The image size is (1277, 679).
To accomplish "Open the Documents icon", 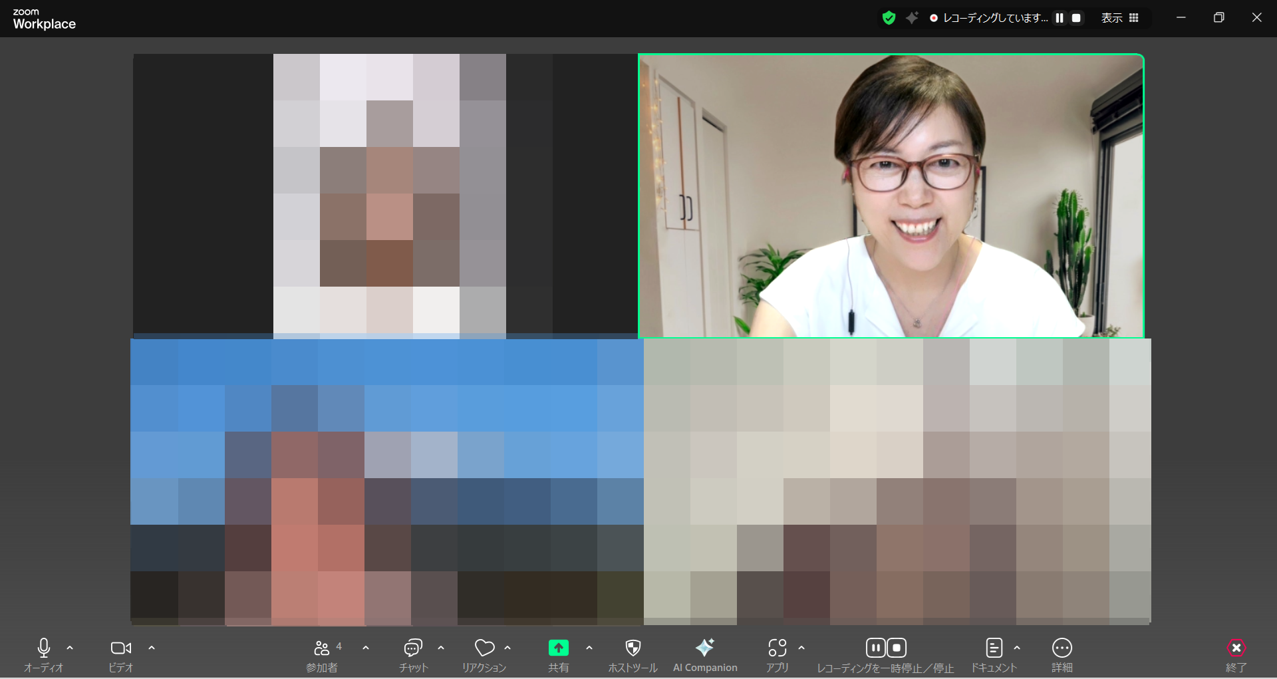I will click(994, 648).
